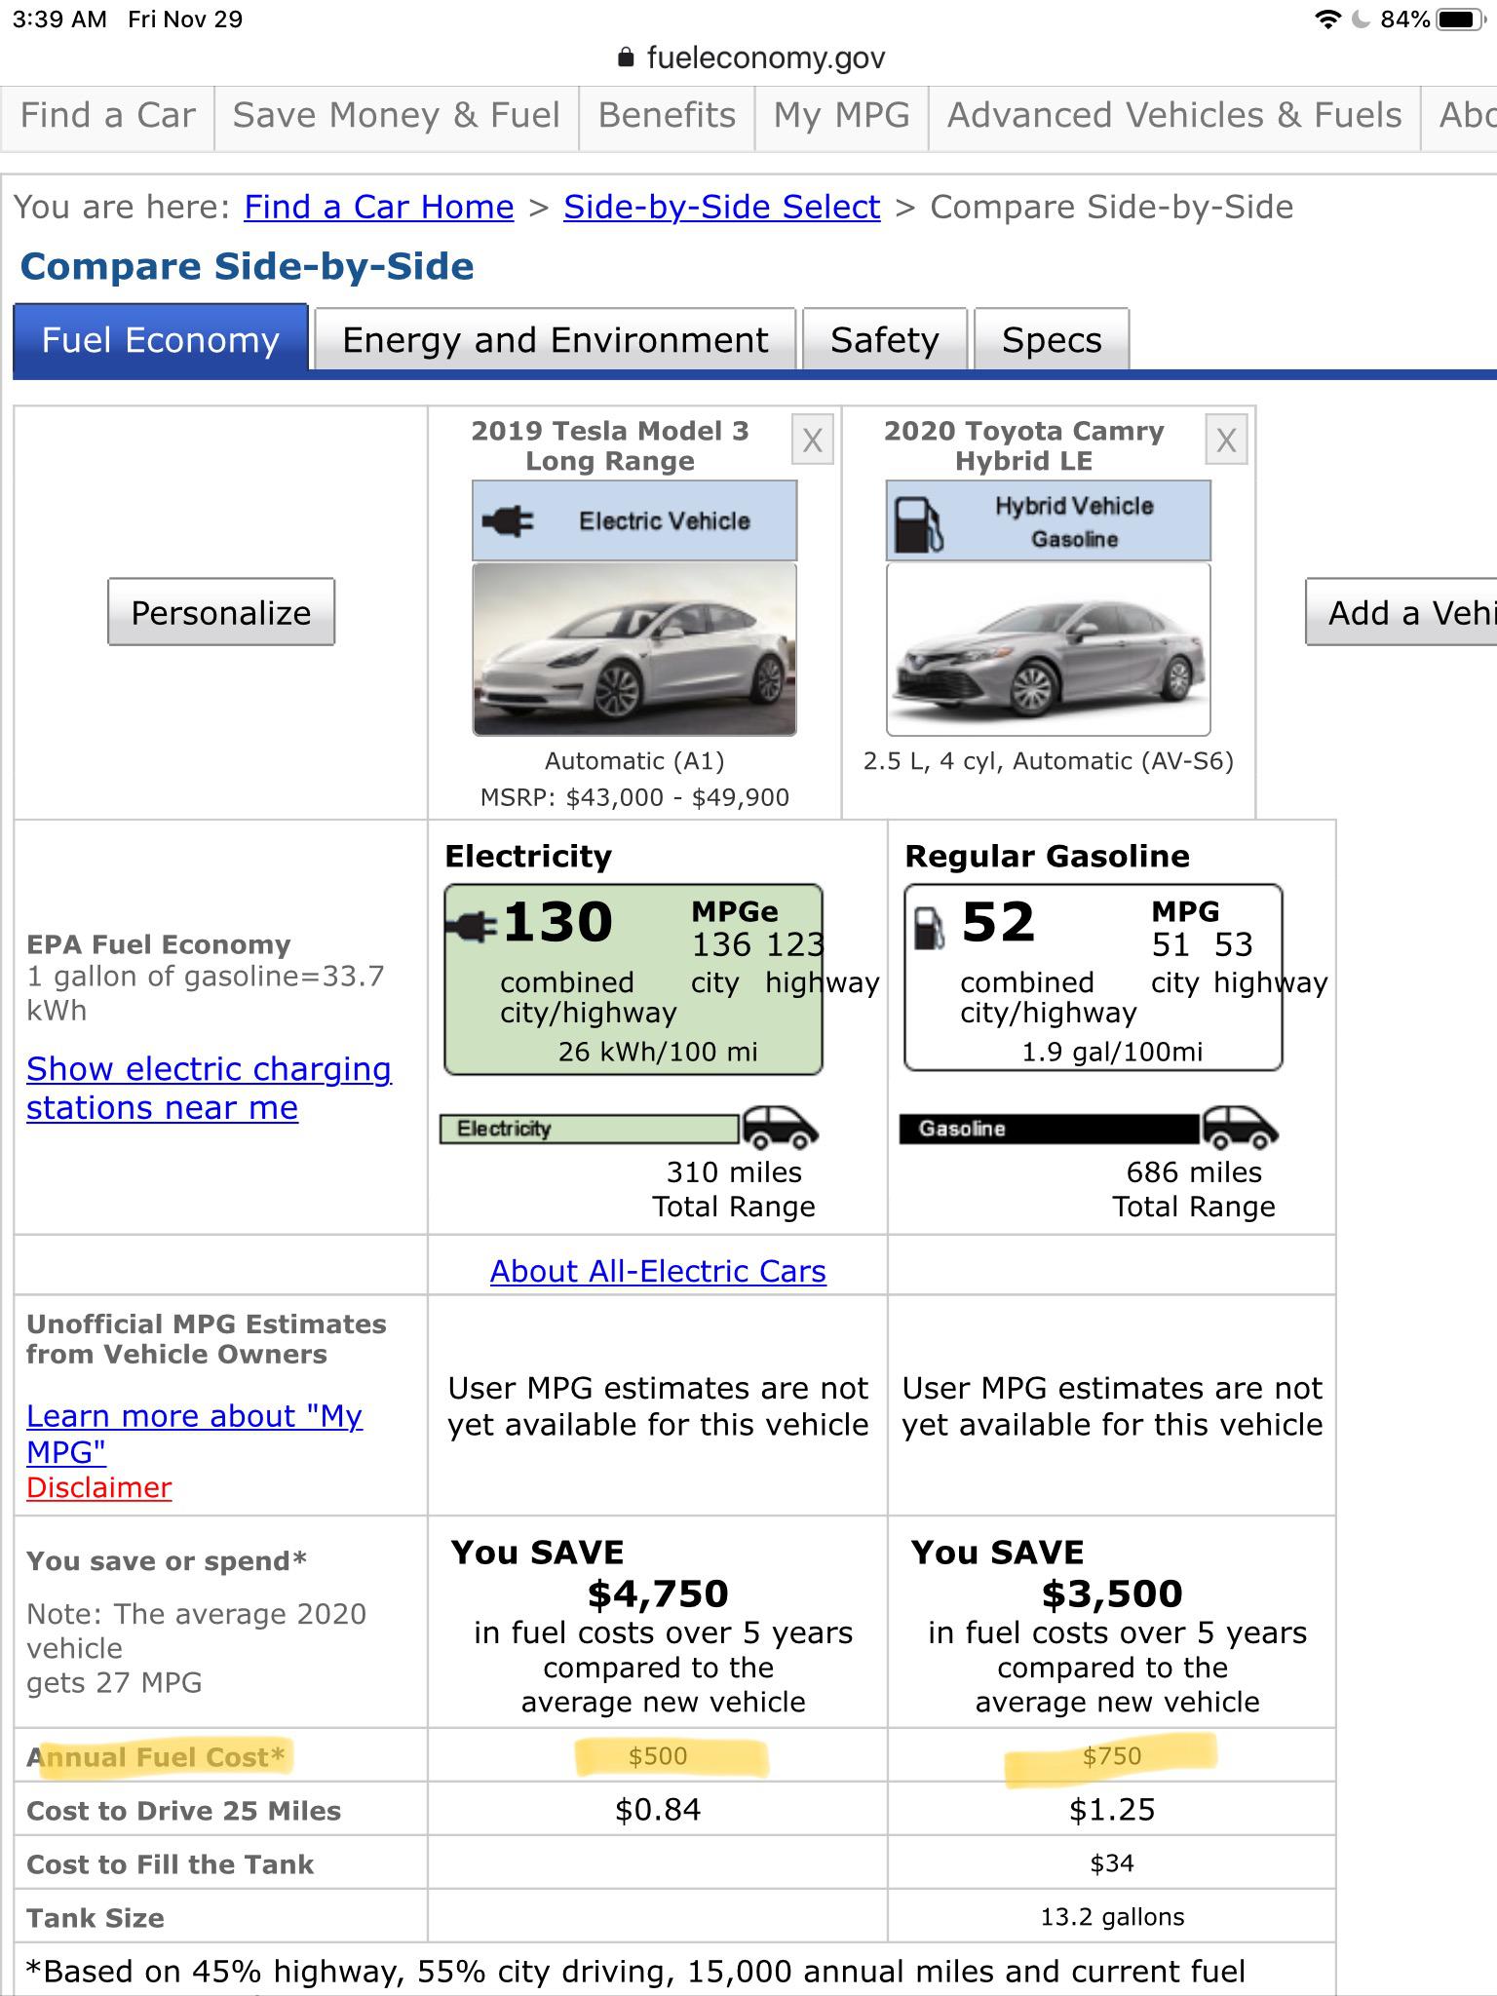Click the $1.25 cost to drive value
The image size is (1497, 1996).
pos(1112,1810)
